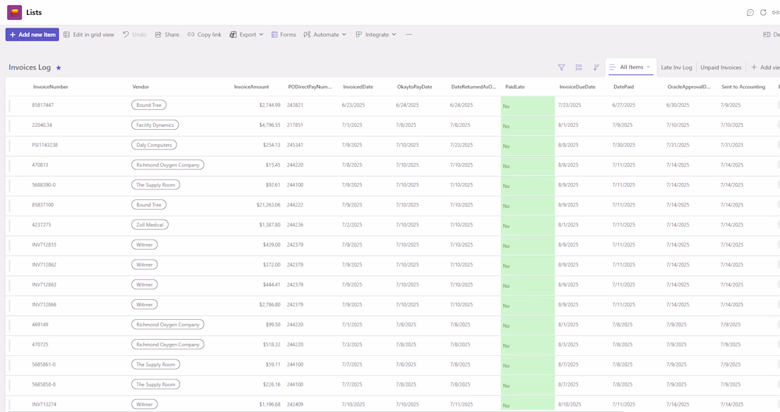
Task: Expand the Integrate dropdown
Action: coord(376,35)
